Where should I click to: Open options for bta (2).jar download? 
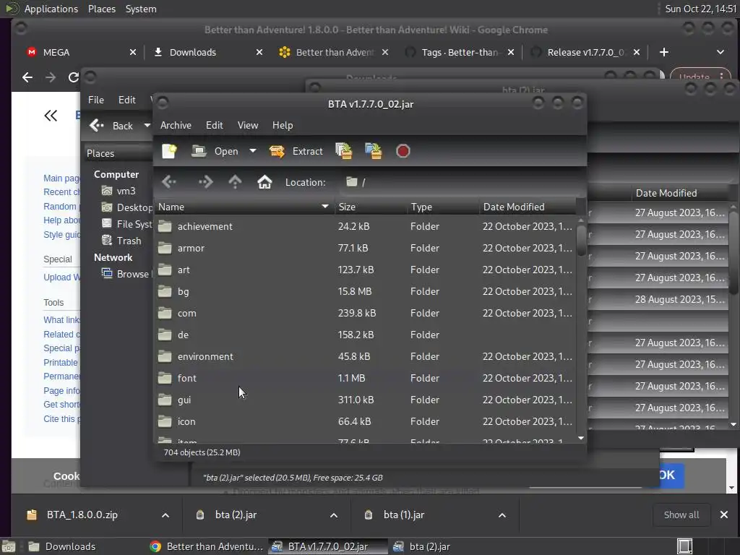click(334, 515)
